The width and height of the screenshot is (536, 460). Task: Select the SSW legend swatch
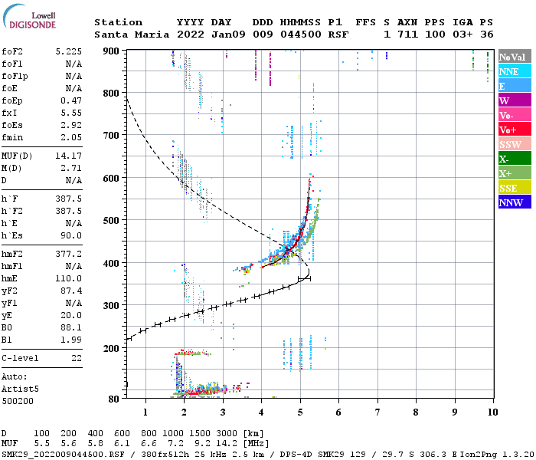point(515,144)
